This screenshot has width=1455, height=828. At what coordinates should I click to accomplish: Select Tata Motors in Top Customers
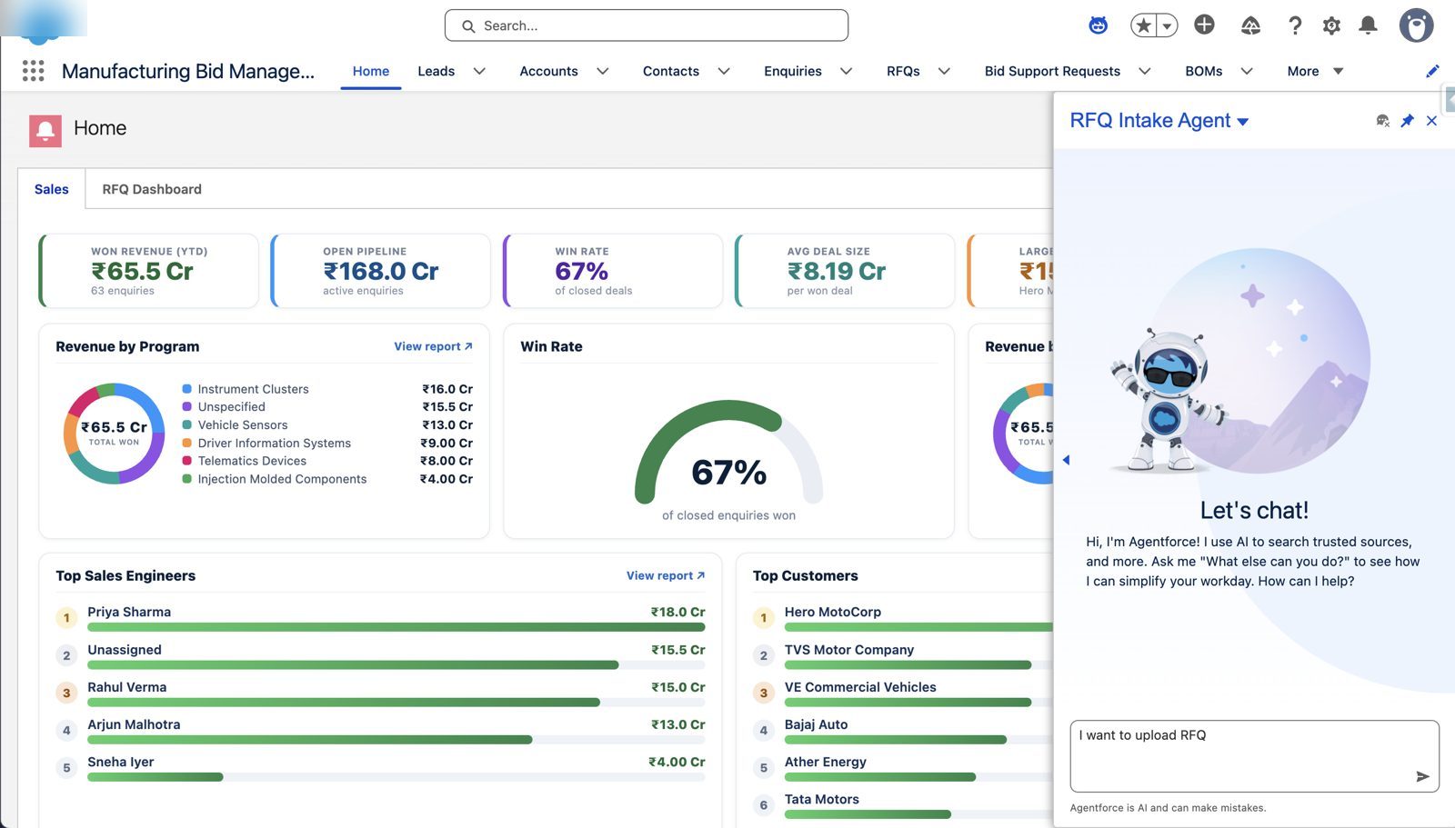[x=822, y=799]
